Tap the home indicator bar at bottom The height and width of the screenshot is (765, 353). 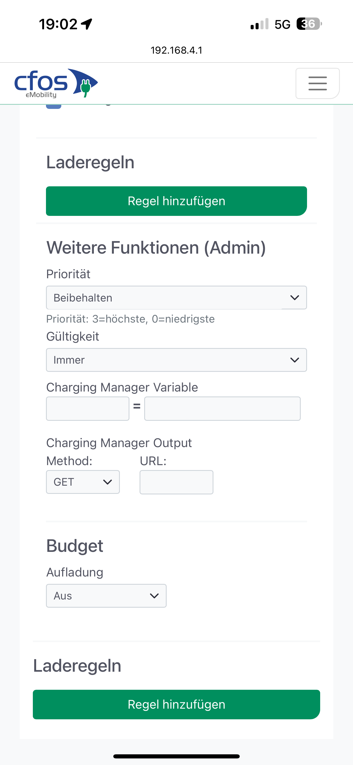point(176,756)
